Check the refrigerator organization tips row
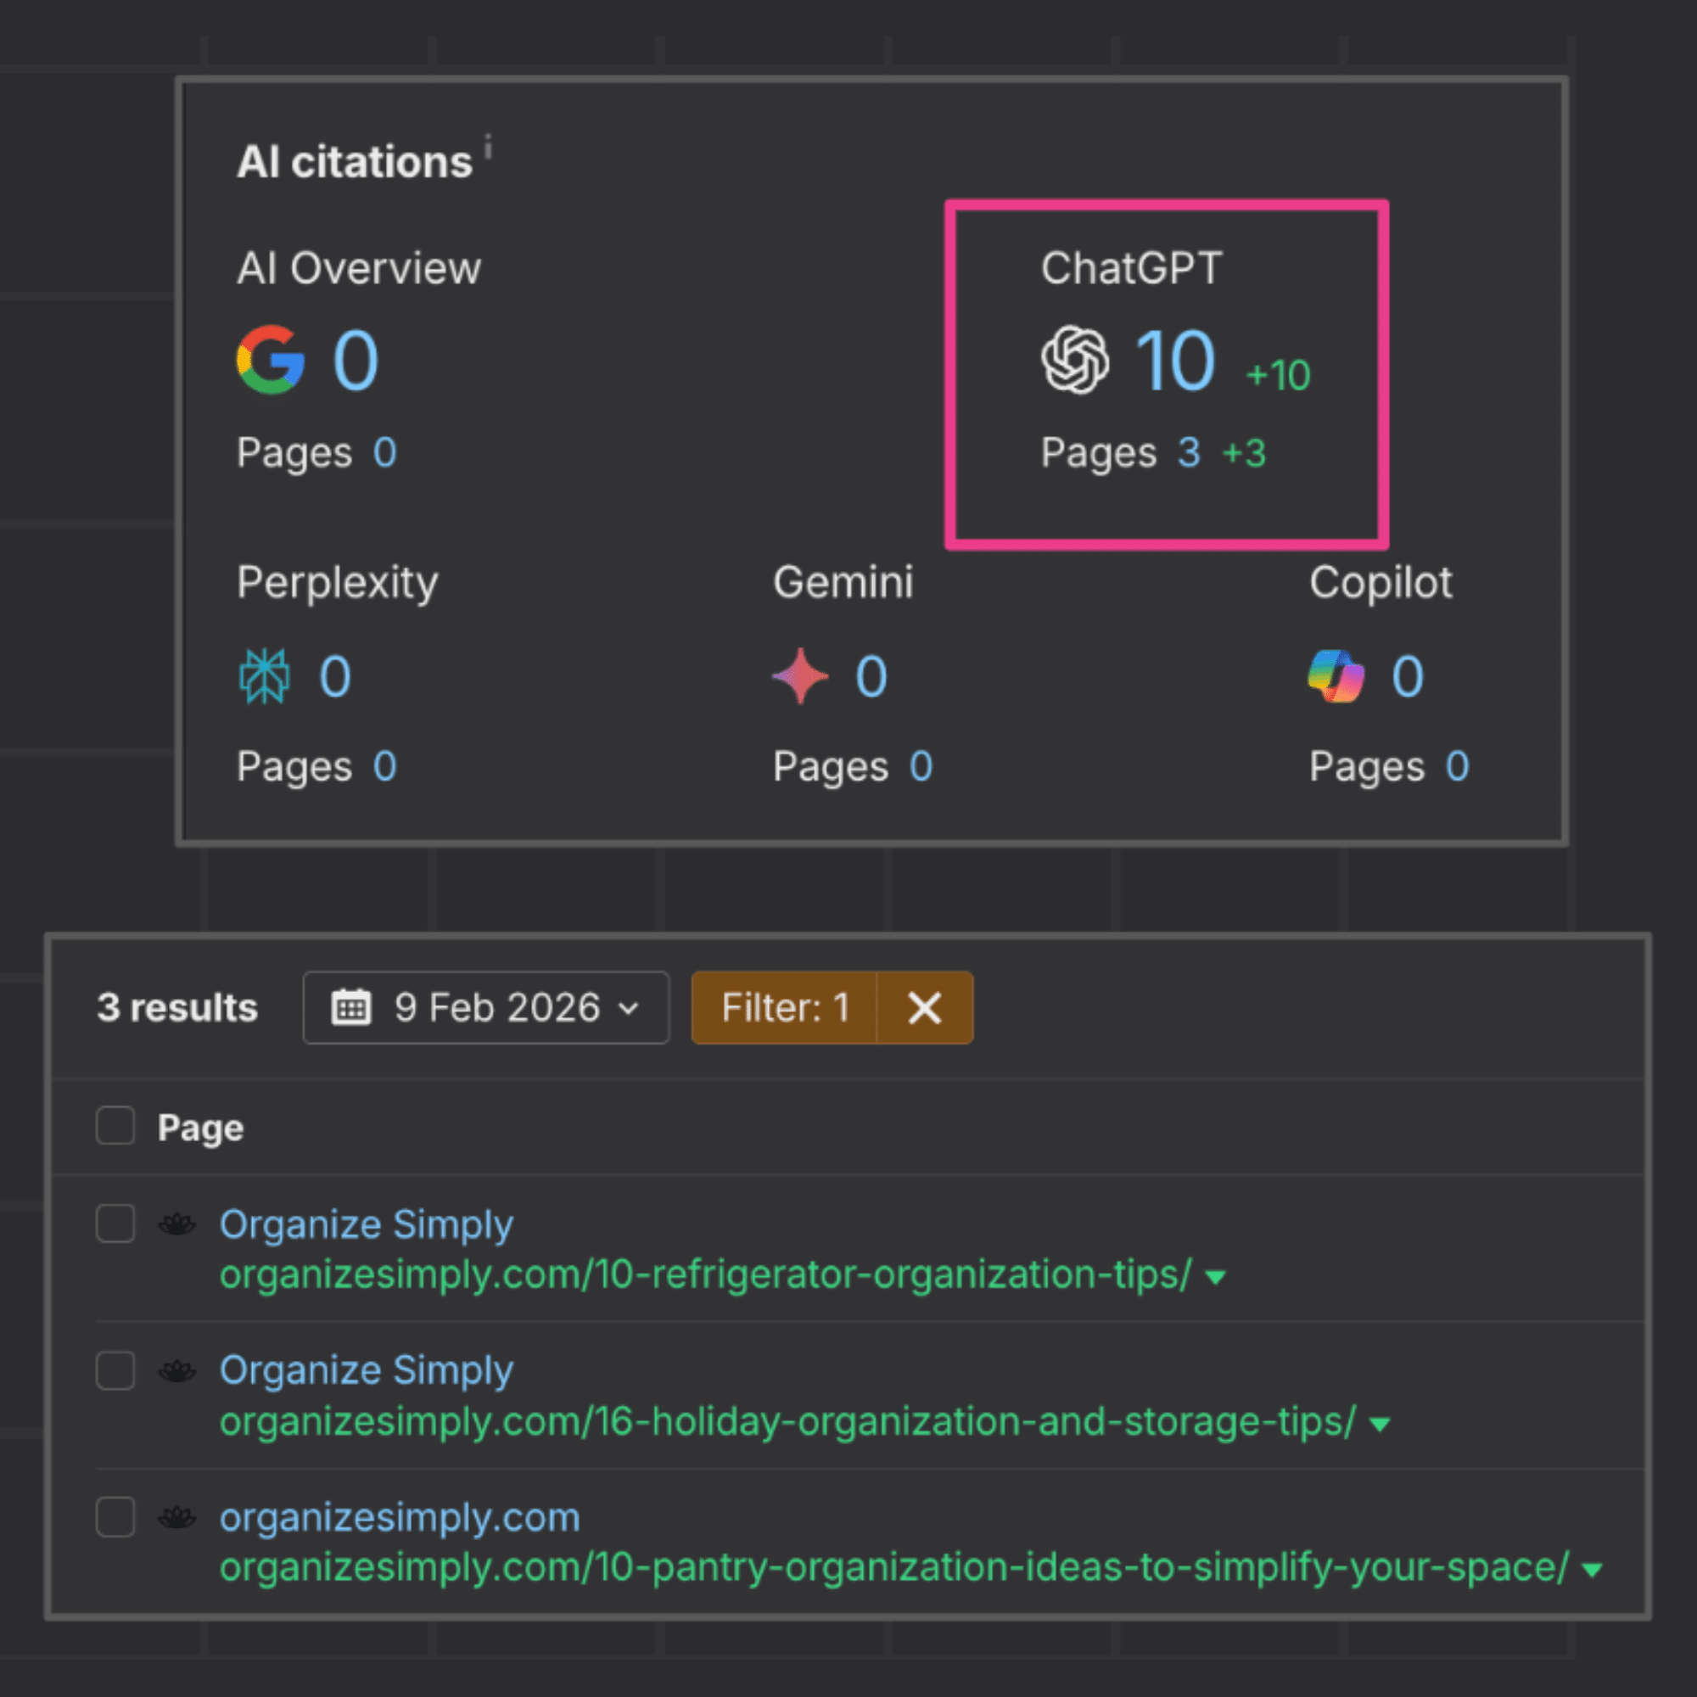Image resolution: width=1697 pixels, height=1697 pixels. [x=115, y=1224]
